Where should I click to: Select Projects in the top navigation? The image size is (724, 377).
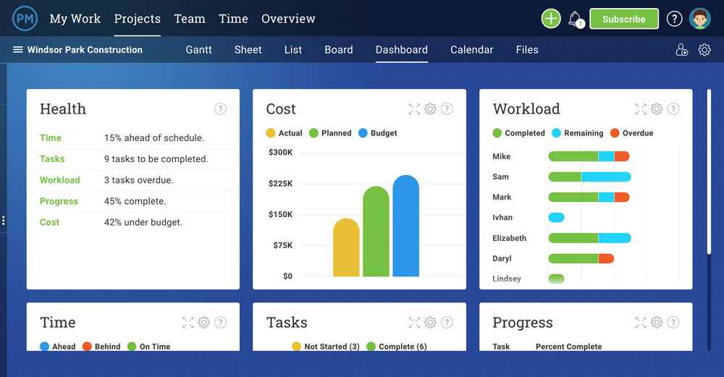(x=137, y=19)
